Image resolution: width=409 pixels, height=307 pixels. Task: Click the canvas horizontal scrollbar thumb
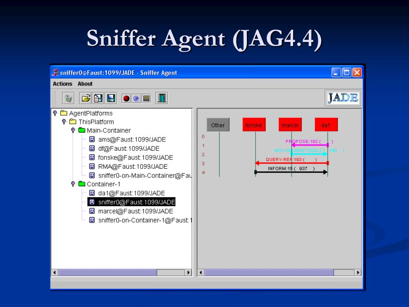269,273
